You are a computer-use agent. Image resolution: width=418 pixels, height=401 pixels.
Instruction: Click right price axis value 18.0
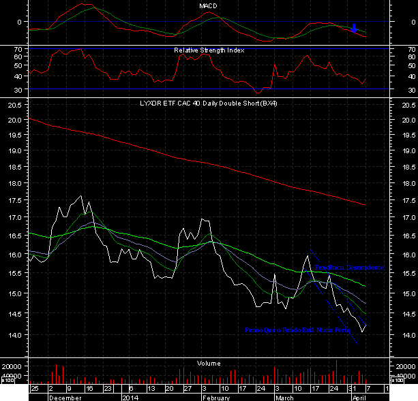click(408, 183)
